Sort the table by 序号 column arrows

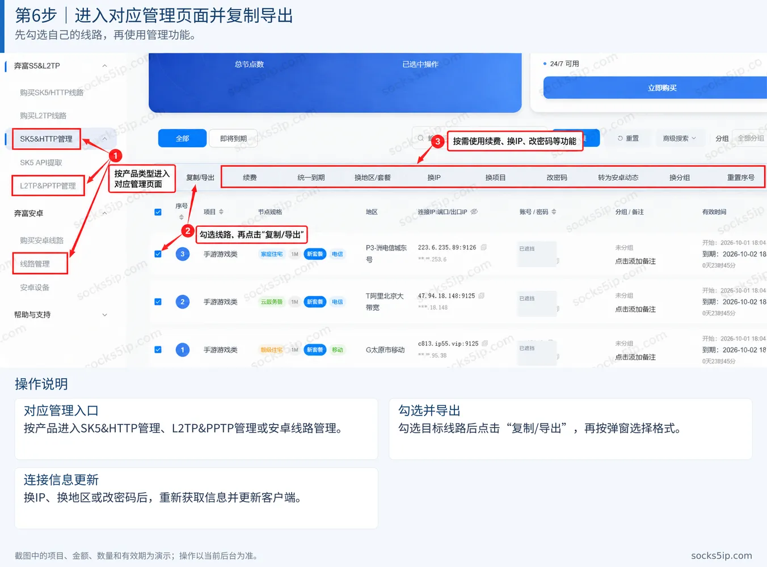pos(182,217)
